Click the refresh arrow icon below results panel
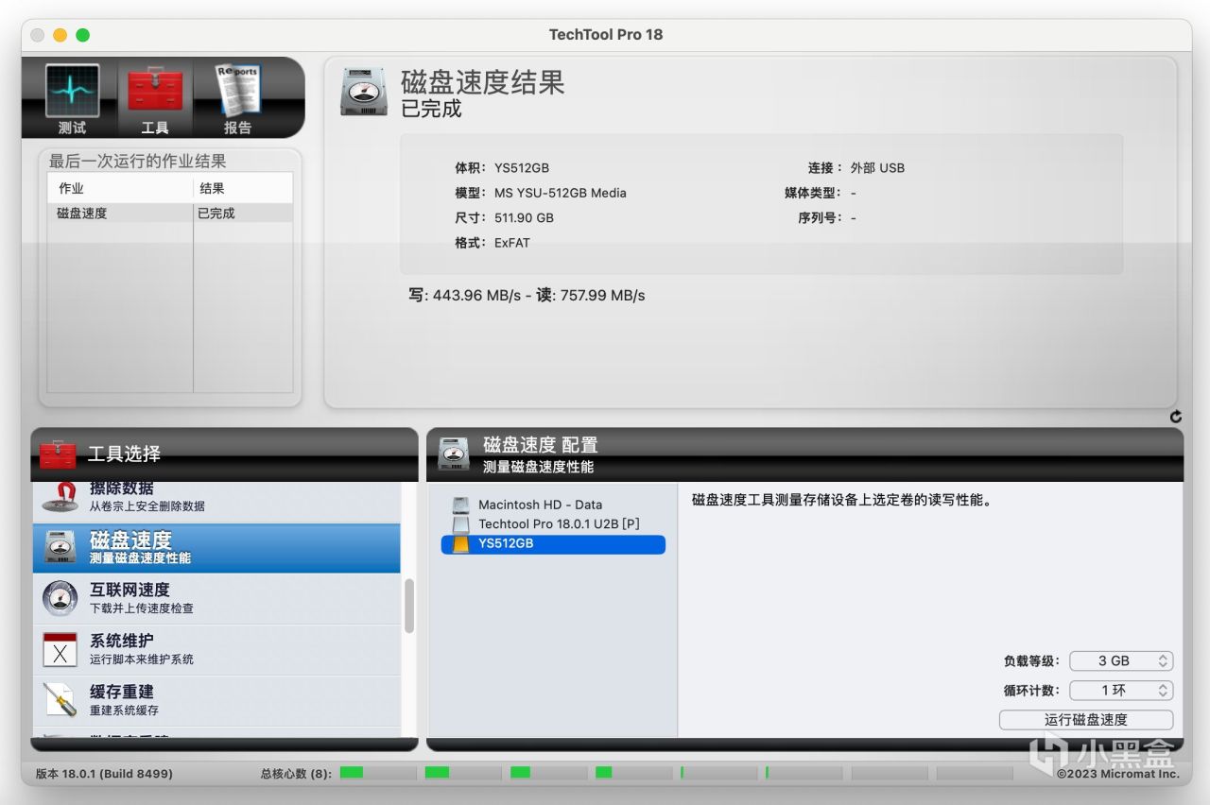1210x805 pixels. tap(1176, 417)
